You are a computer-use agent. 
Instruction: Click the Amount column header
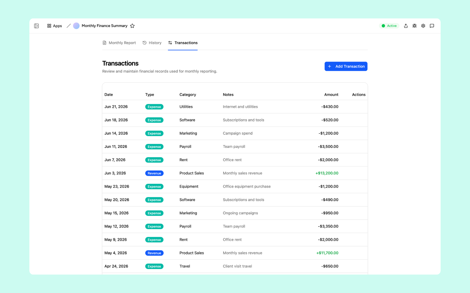[x=331, y=95]
